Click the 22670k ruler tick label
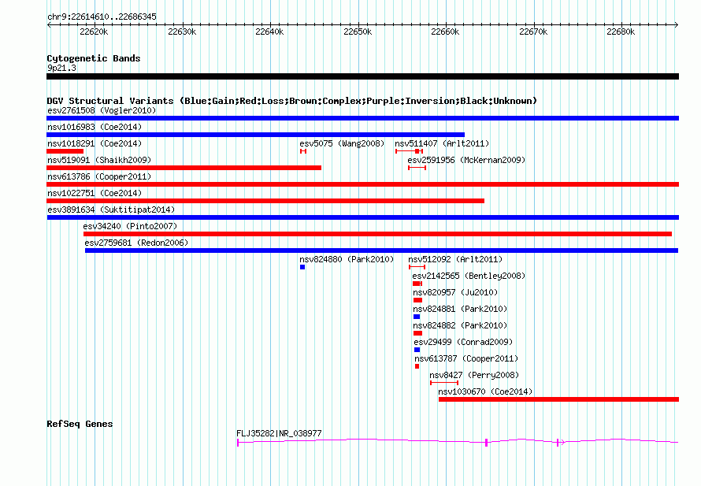The width and height of the screenshot is (701, 486). coord(533,32)
